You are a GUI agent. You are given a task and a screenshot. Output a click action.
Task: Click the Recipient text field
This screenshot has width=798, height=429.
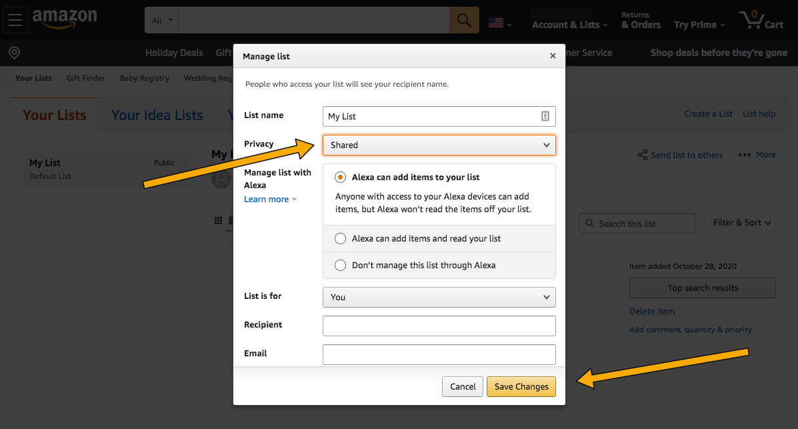(x=439, y=326)
